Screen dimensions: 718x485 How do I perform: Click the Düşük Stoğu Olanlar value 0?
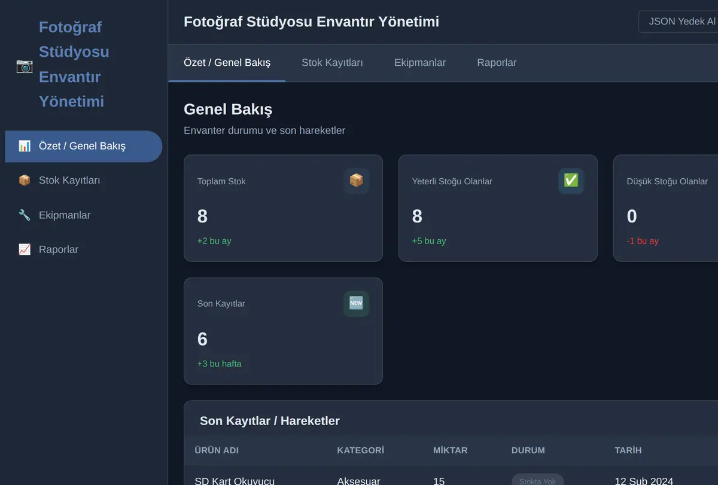pos(632,216)
